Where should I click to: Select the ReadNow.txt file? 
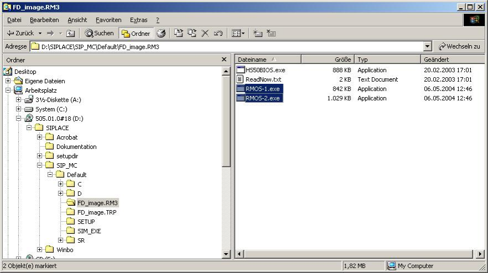click(x=263, y=79)
